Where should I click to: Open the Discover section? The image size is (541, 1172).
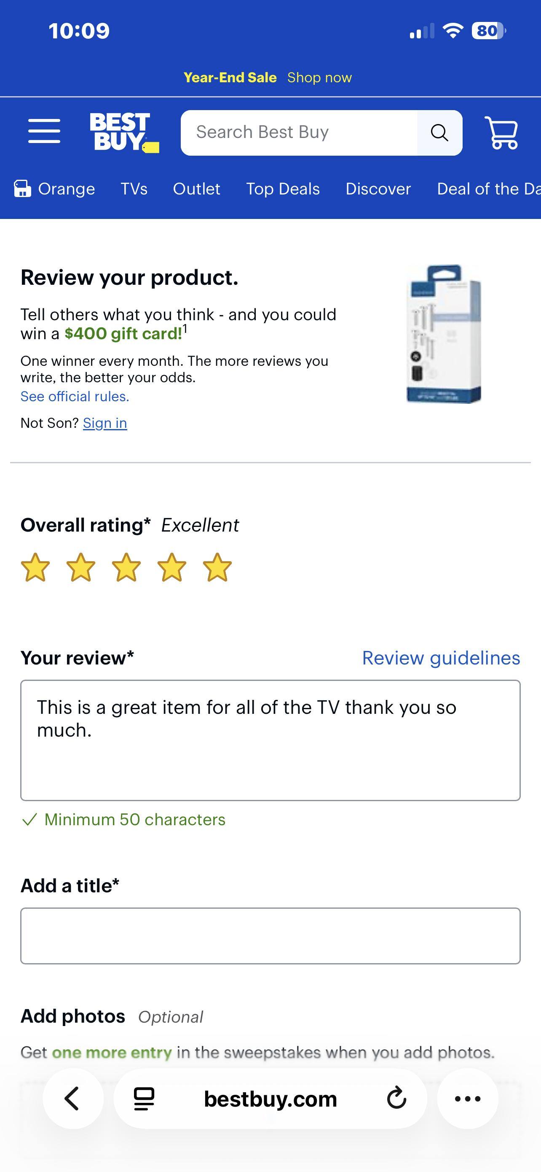378,188
